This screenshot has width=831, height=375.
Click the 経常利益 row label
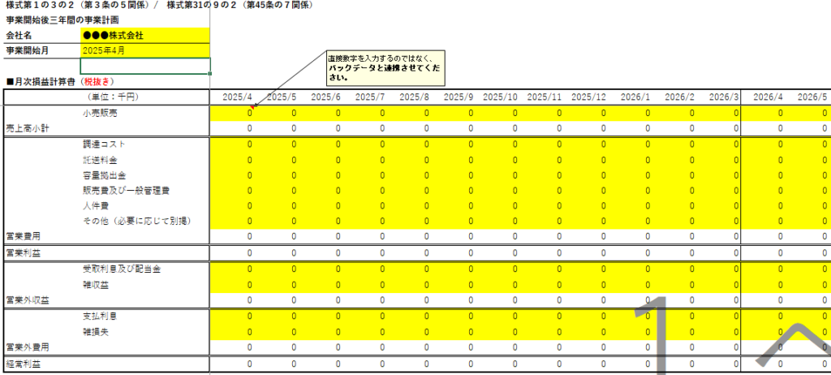[23, 365]
